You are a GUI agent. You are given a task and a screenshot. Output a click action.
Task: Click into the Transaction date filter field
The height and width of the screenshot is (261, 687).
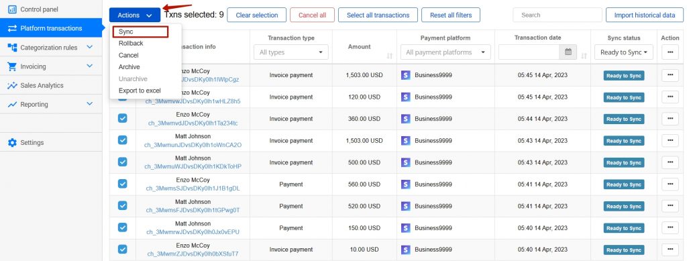click(x=529, y=52)
